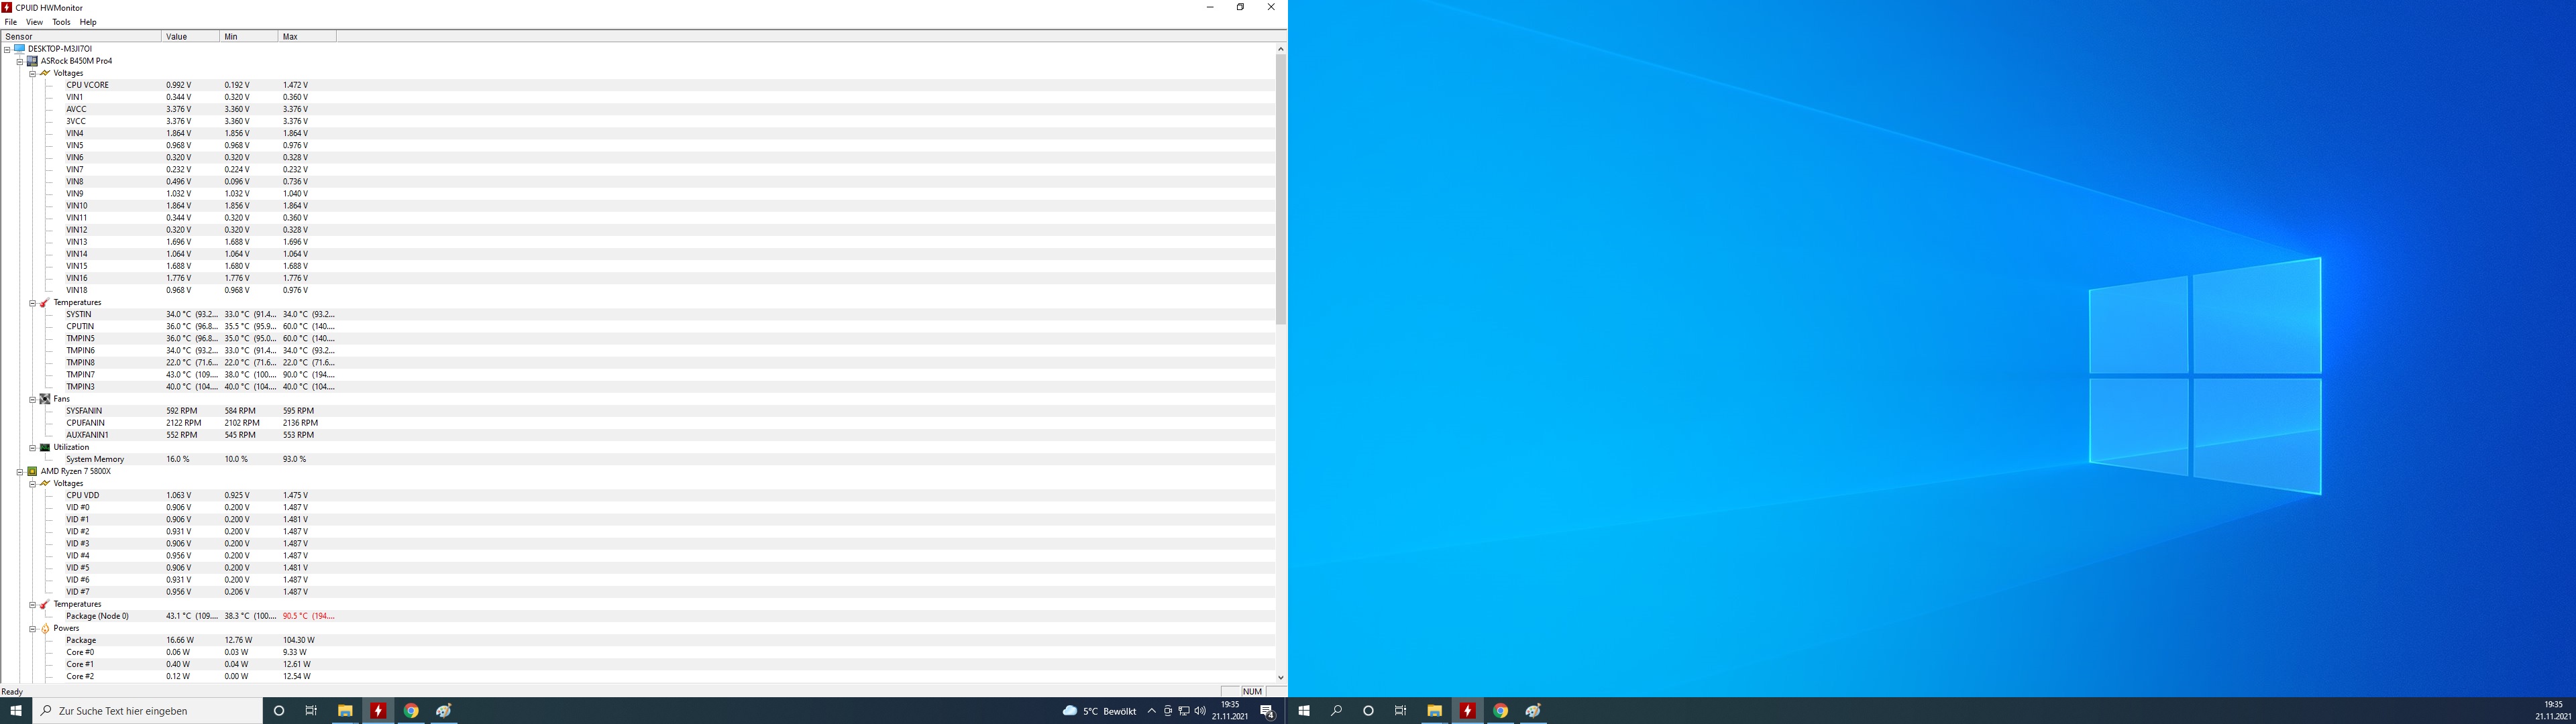
Task: Open the Tools menu
Action: (x=61, y=22)
